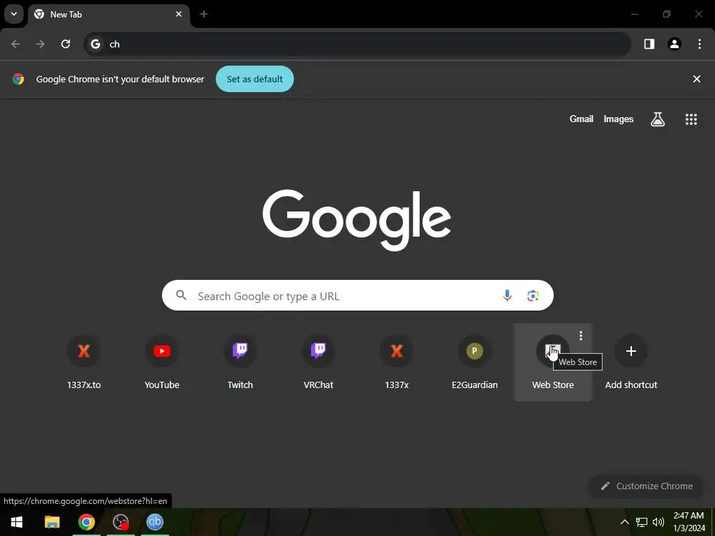This screenshot has width=715, height=536.
Task: Open the VRChat shortcut
Action: point(318,362)
